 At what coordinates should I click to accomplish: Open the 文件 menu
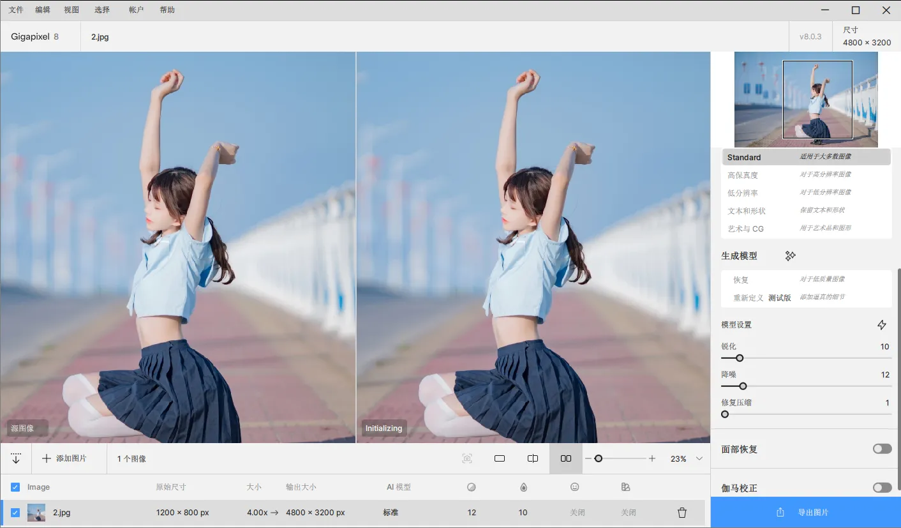tap(16, 10)
